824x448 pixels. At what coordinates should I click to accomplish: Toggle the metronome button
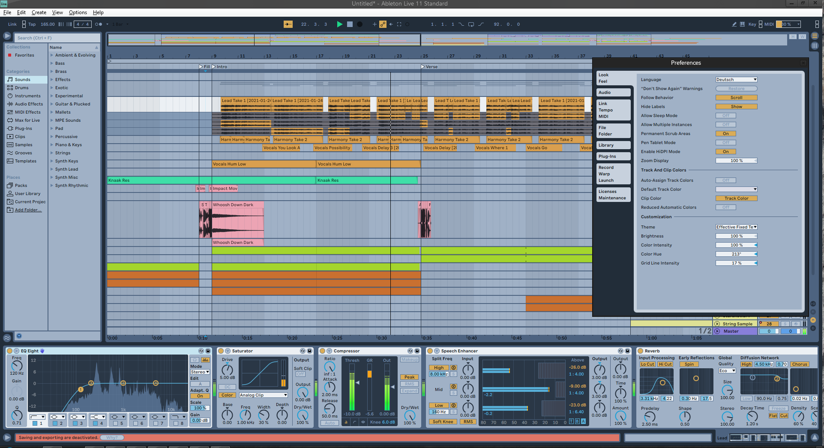tap(99, 24)
